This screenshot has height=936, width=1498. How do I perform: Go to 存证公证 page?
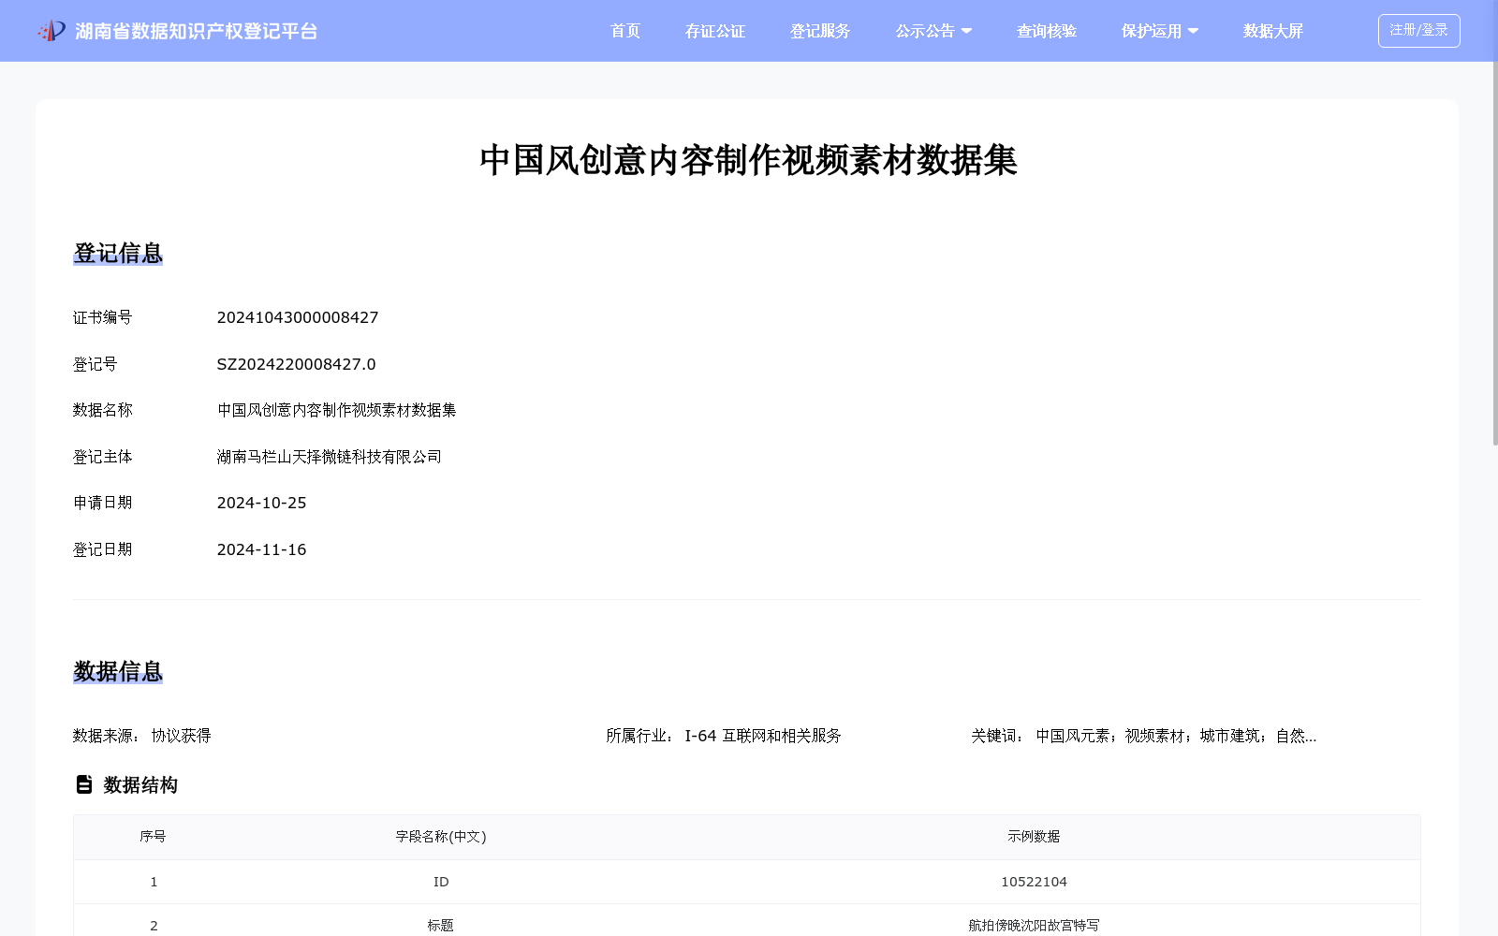[x=715, y=31]
